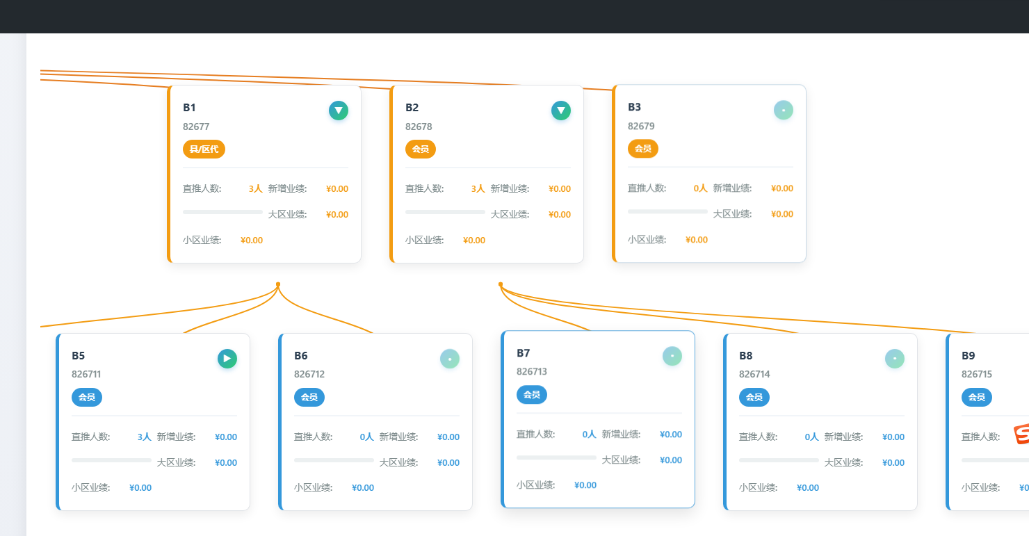Click the progress bar in B1 card
This screenshot has height=536, width=1029.
[222, 212]
